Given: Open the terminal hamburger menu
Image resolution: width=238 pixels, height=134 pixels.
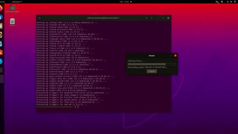Looking at the screenshot, I should coord(151,18).
